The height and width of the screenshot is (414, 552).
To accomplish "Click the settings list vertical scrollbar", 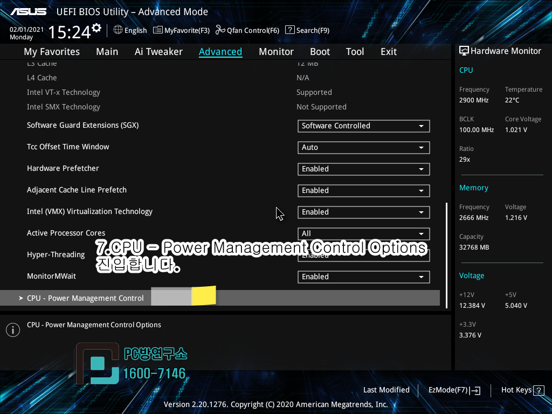I will [x=446, y=255].
